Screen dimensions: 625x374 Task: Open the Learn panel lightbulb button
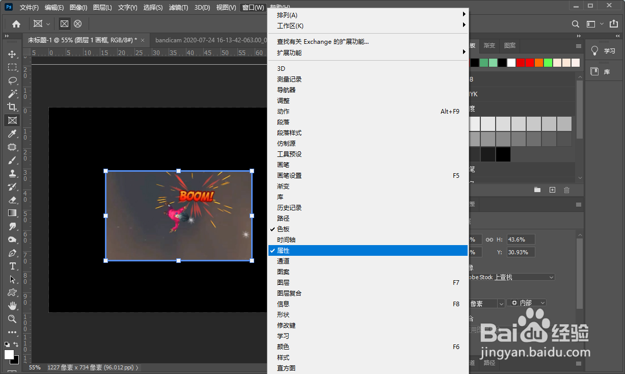click(x=605, y=51)
